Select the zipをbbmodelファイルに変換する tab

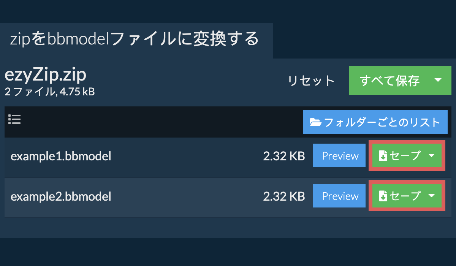135,40
